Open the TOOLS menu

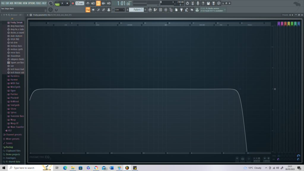tap(39, 3)
